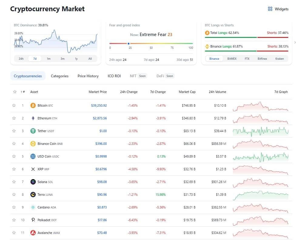Click the BTC Dominance line chart
This screenshot has width=302, height=240.
pyautogui.click(x=56, y=42)
